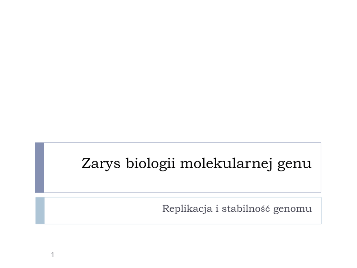The image size is (357, 268).
Task: Click the letter 'Z' starting the title
Action: [86, 164]
